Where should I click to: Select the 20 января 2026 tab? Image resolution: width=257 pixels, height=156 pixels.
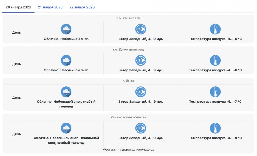coord(18,7)
